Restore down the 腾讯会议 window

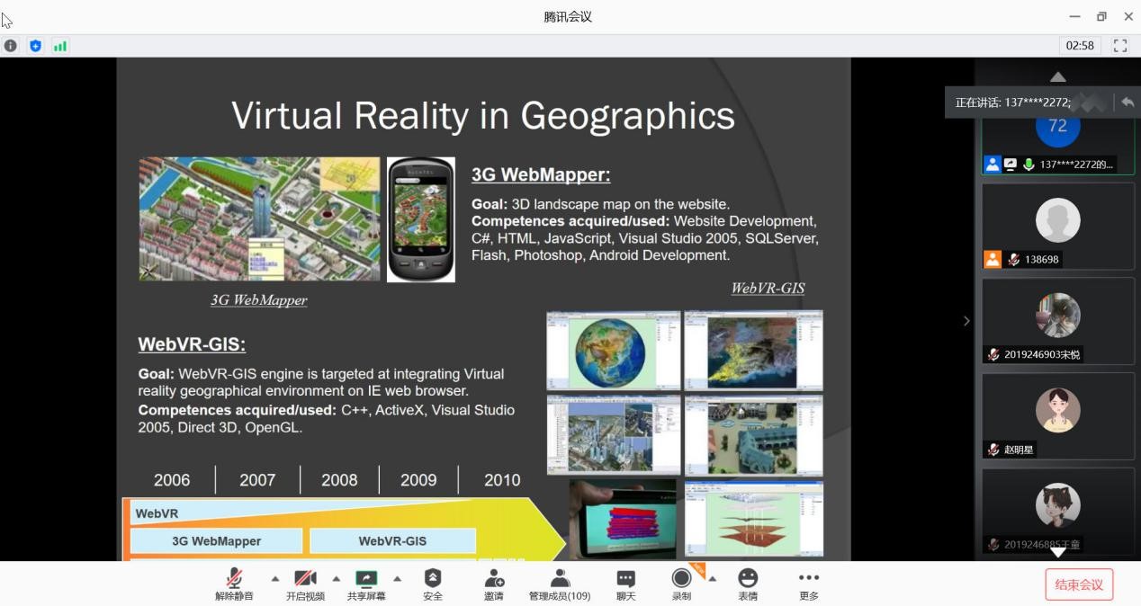[1101, 17]
